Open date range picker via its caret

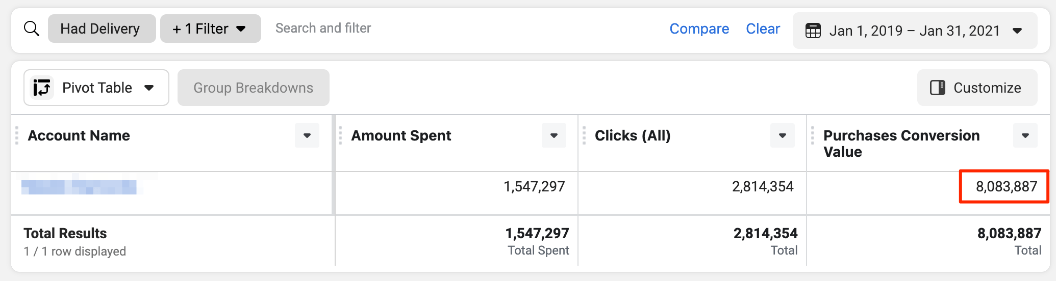coord(1017,31)
